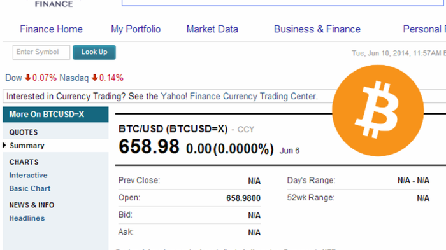Open the Basic Chart link
This screenshot has height=250, width=446.
30,189
